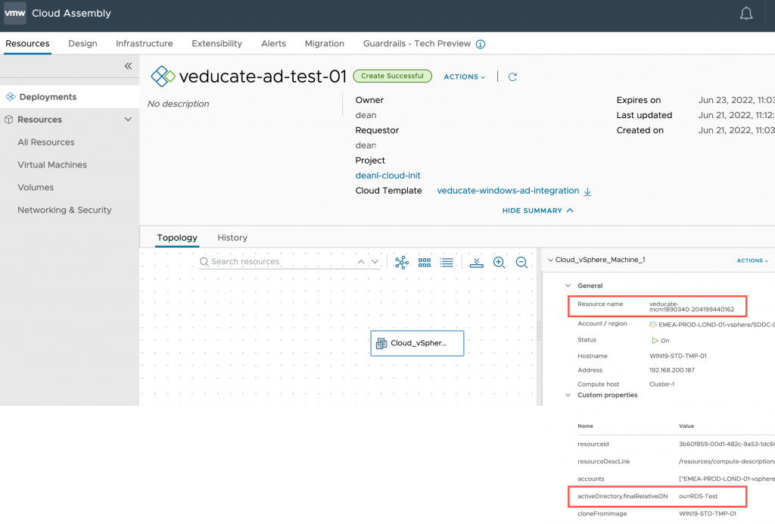Switch to the History tab
Viewport: 775px width, 524px height.
pyautogui.click(x=232, y=238)
